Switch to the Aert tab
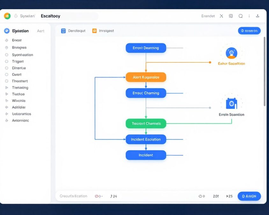 coord(41,31)
